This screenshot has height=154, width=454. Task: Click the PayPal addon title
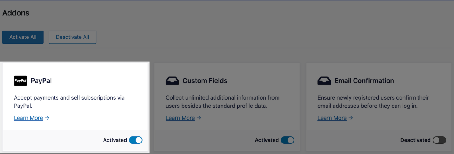pos(41,81)
